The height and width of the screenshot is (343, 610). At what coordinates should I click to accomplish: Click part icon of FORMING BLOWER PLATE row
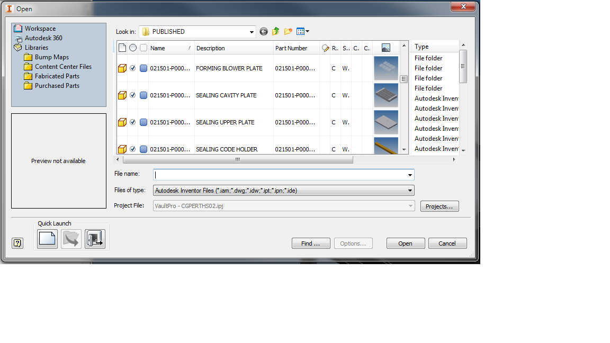coord(122,68)
